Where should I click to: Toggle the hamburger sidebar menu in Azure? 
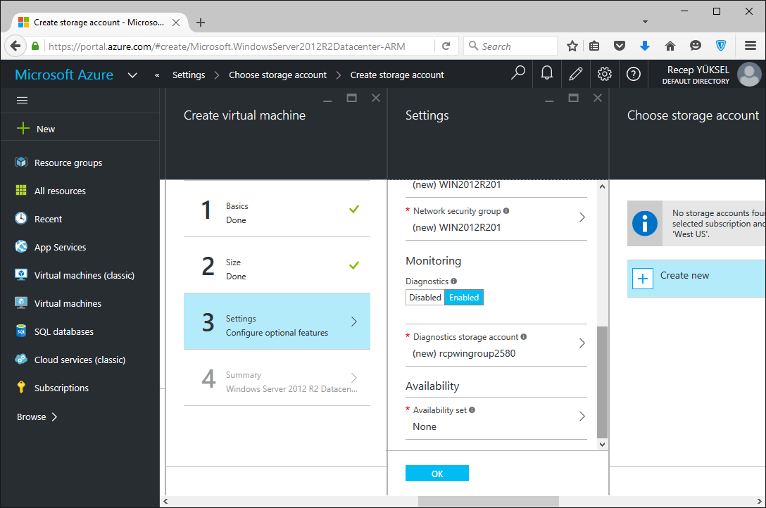(22, 101)
